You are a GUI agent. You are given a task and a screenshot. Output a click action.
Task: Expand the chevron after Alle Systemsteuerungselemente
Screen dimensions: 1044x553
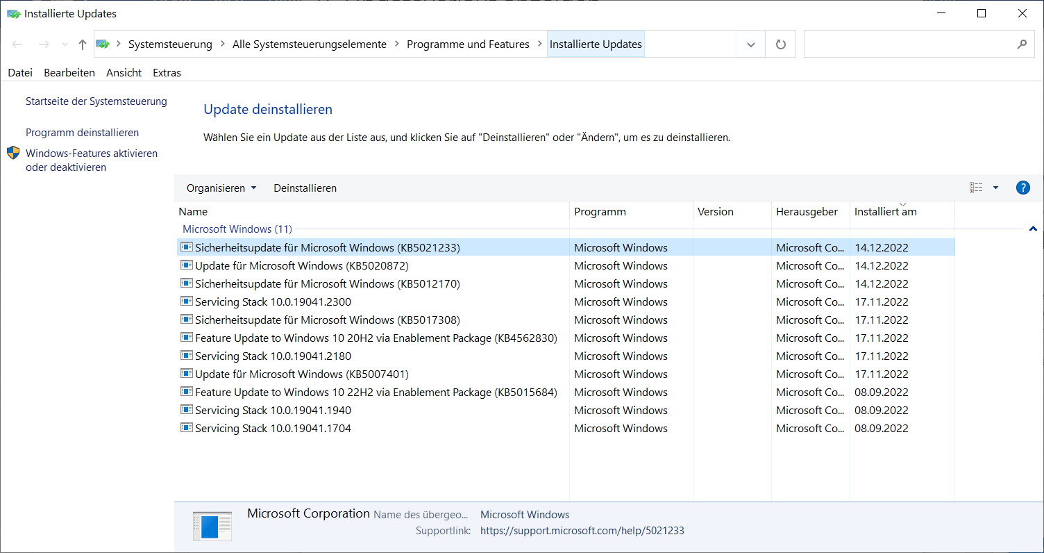coord(397,44)
